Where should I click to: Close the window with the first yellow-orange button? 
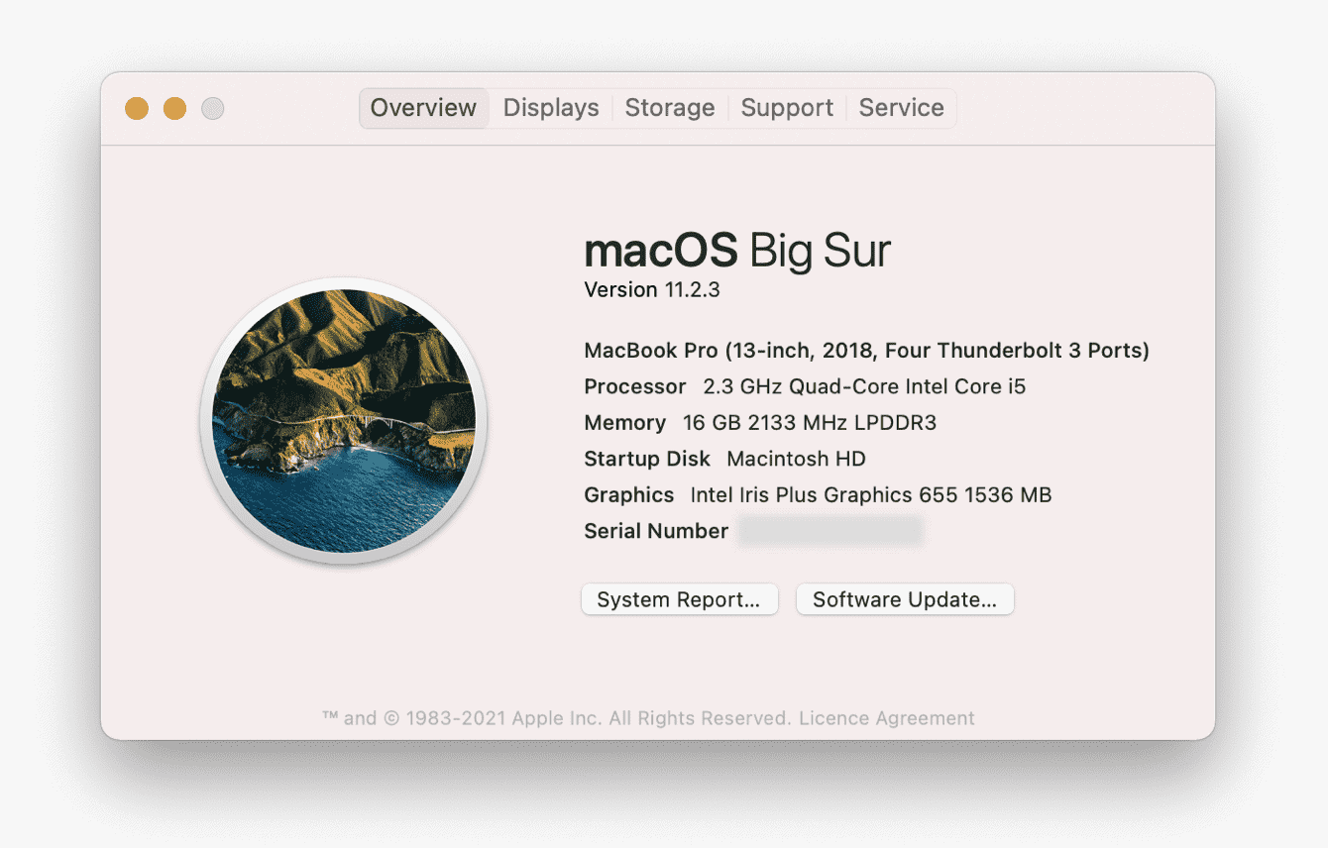pyautogui.click(x=137, y=108)
